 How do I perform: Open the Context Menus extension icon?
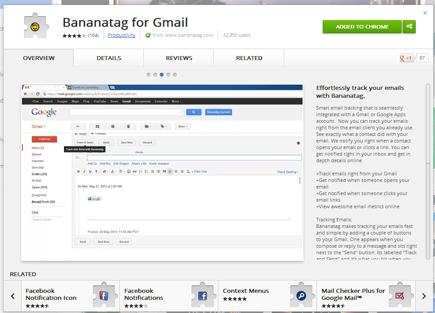click(301, 295)
